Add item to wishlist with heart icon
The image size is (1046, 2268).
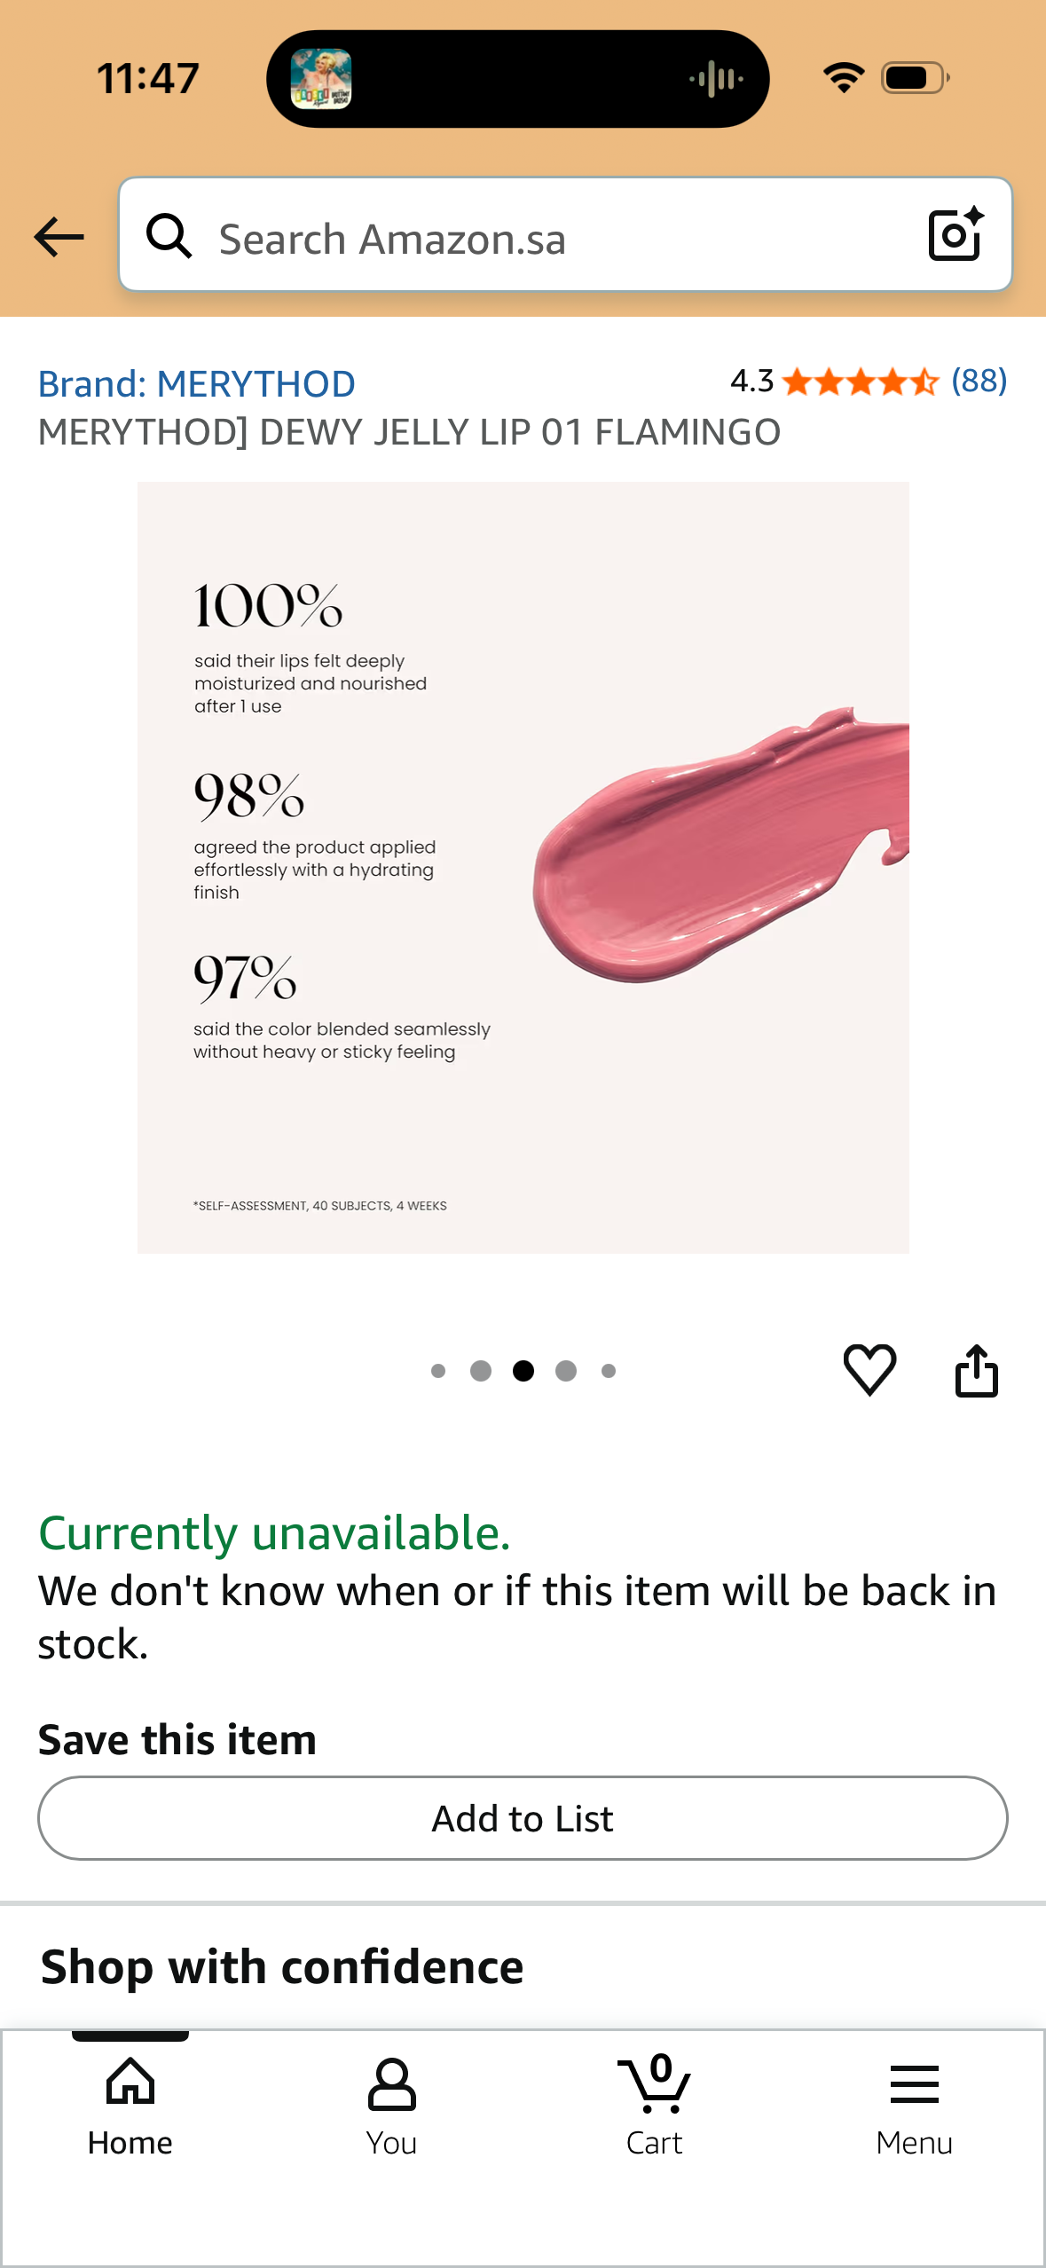pyautogui.click(x=869, y=1369)
